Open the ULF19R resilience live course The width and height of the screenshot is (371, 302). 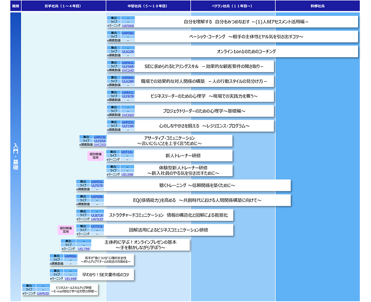(x=128, y=126)
